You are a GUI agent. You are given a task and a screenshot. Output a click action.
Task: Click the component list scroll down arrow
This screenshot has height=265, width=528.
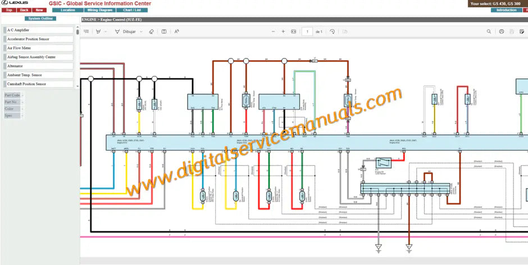(78, 86)
